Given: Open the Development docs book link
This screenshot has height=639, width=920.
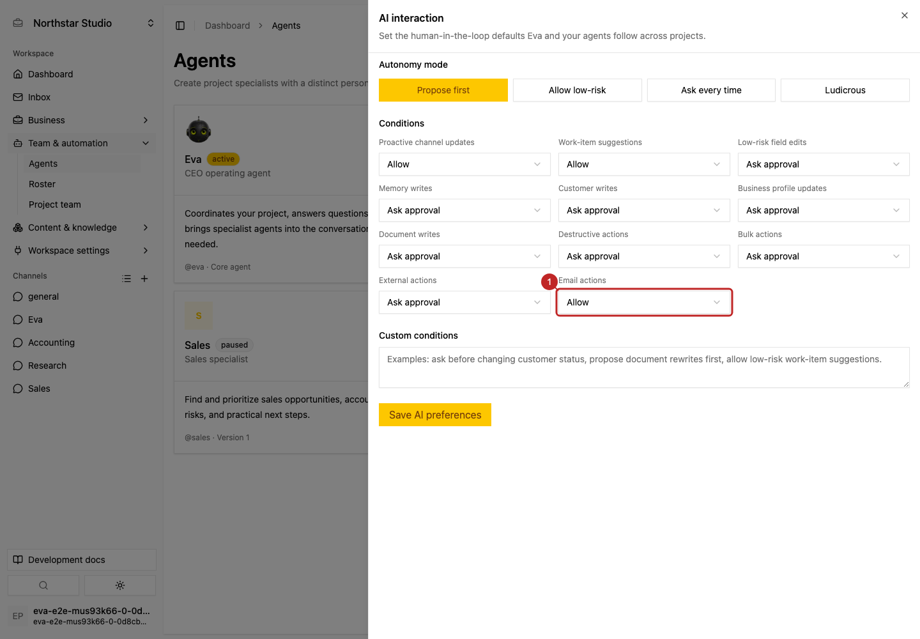Looking at the screenshot, I should point(82,560).
